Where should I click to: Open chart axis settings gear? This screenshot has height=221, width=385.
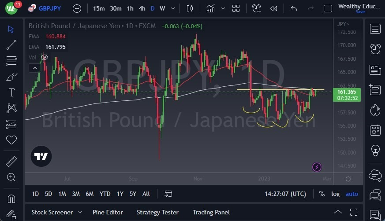click(x=348, y=179)
